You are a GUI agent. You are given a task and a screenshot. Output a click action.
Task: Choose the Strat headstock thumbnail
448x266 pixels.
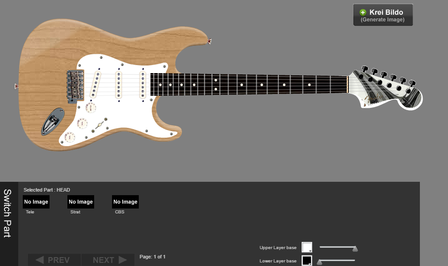81,202
